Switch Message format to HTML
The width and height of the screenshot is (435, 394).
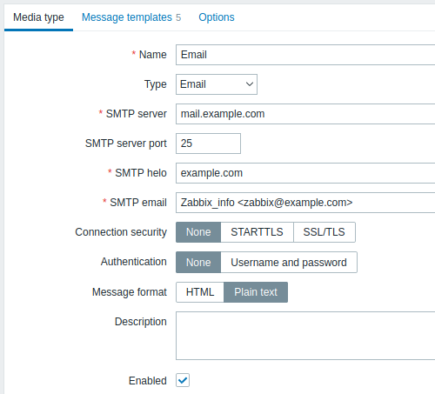(200, 292)
